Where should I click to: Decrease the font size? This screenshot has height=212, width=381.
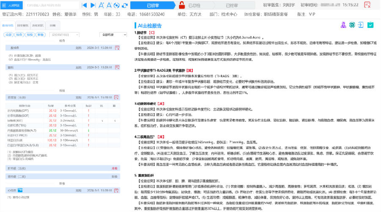point(110,5)
